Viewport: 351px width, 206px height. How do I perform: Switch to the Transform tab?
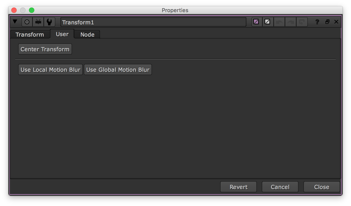[x=30, y=35]
